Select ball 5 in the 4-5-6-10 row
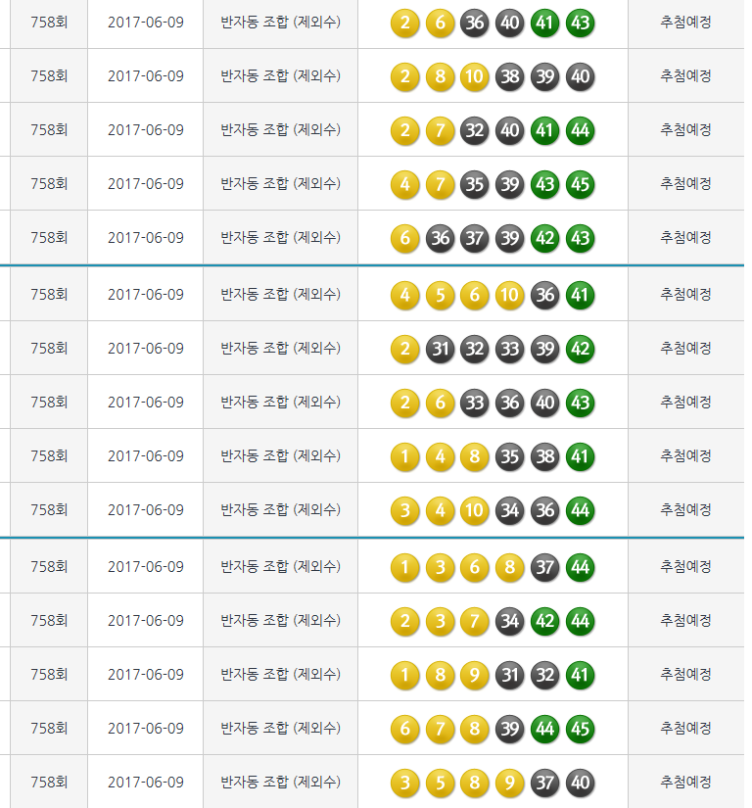The image size is (752, 808). coord(441,295)
